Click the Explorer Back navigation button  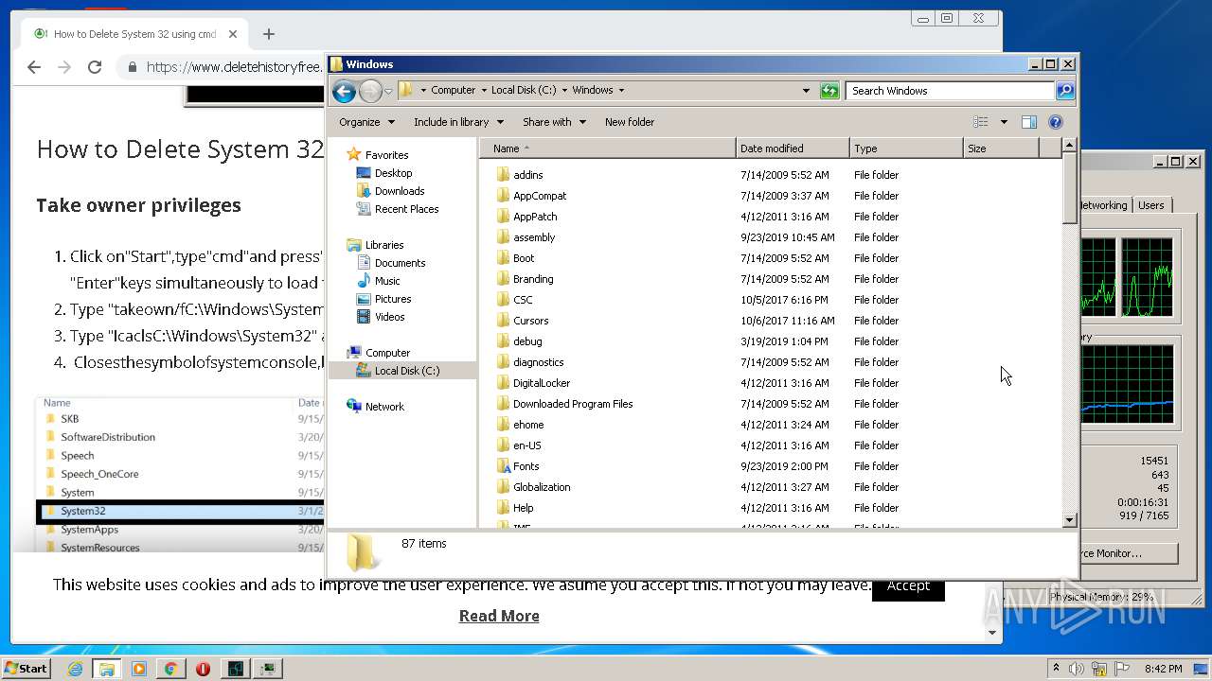coord(344,91)
